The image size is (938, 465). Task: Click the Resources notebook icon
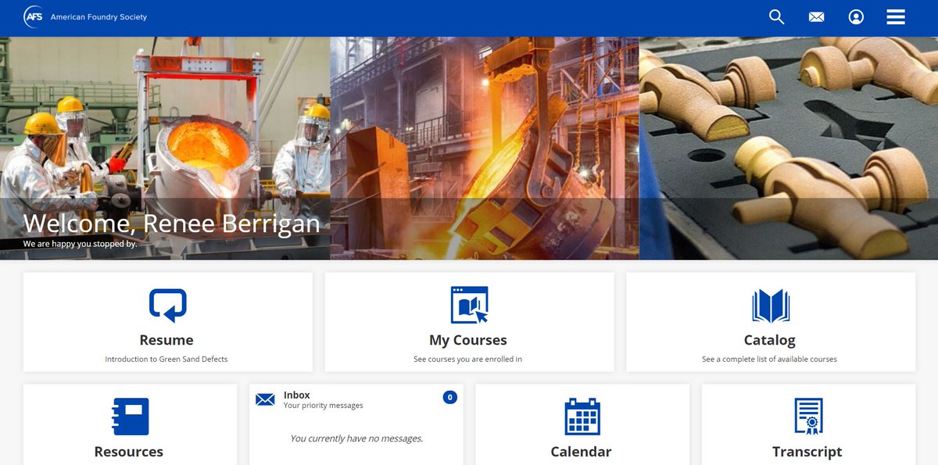pyautogui.click(x=130, y=417)
